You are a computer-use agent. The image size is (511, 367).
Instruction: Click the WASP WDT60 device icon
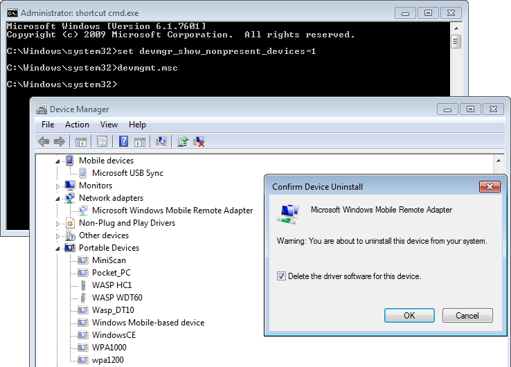click(x=83, y=298)
